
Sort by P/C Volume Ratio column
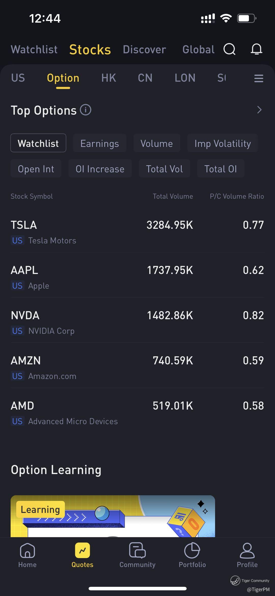[x=237, y=196]
